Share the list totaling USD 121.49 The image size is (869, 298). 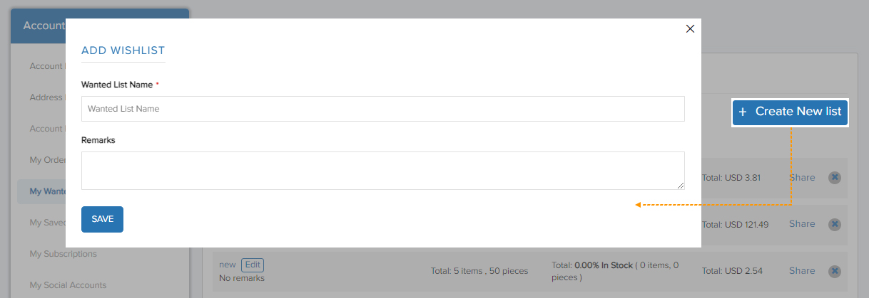(802, 224)
